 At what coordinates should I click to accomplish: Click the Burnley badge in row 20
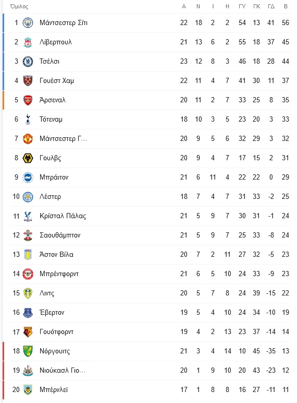point(28,390)
